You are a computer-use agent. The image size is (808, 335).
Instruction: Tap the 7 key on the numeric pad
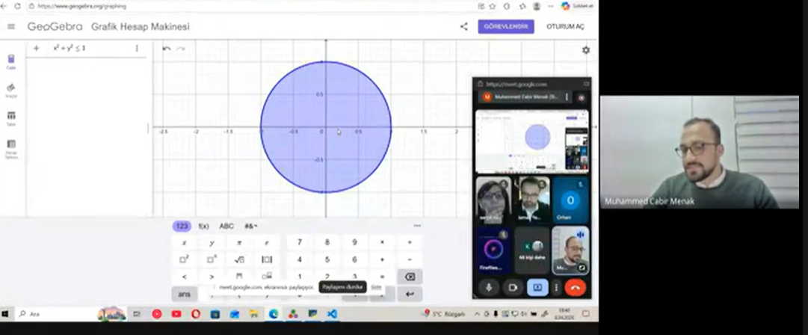[x=300, y=243]
